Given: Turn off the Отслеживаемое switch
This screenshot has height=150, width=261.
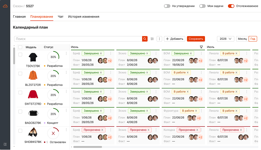Looking at the screenshot, I should point(231,6).
